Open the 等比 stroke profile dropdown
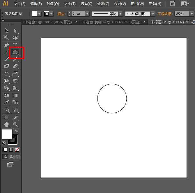The image size is (195, 193). tap(120, 14)
